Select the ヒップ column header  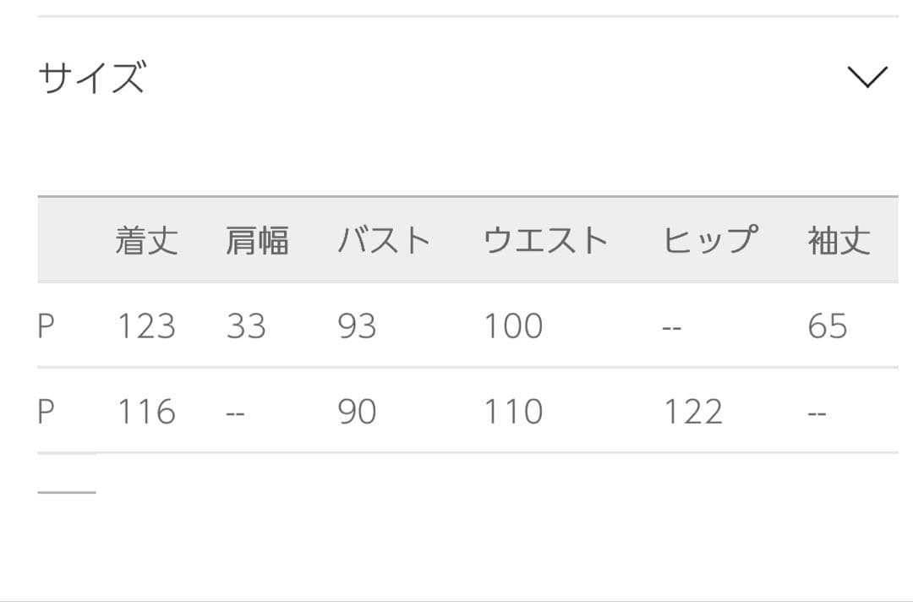pos(709,241)
